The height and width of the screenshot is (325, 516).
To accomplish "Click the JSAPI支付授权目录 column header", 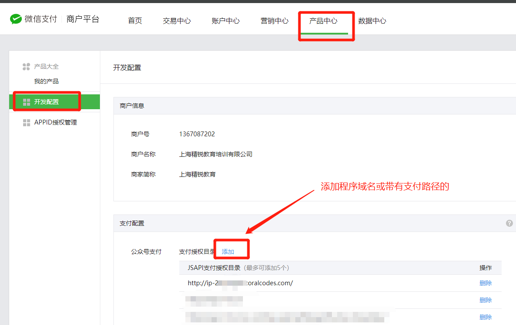I will coord(214,268).
